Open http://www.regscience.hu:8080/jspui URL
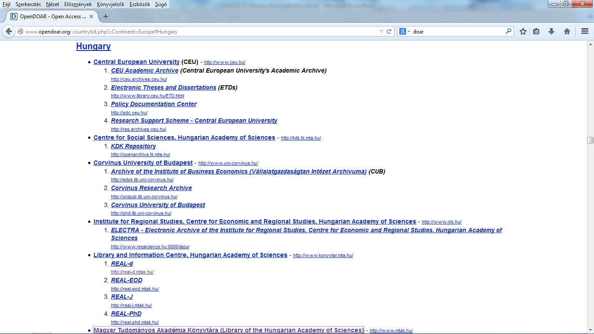Viewport: 594px width, 334px height. click(150, 247)
